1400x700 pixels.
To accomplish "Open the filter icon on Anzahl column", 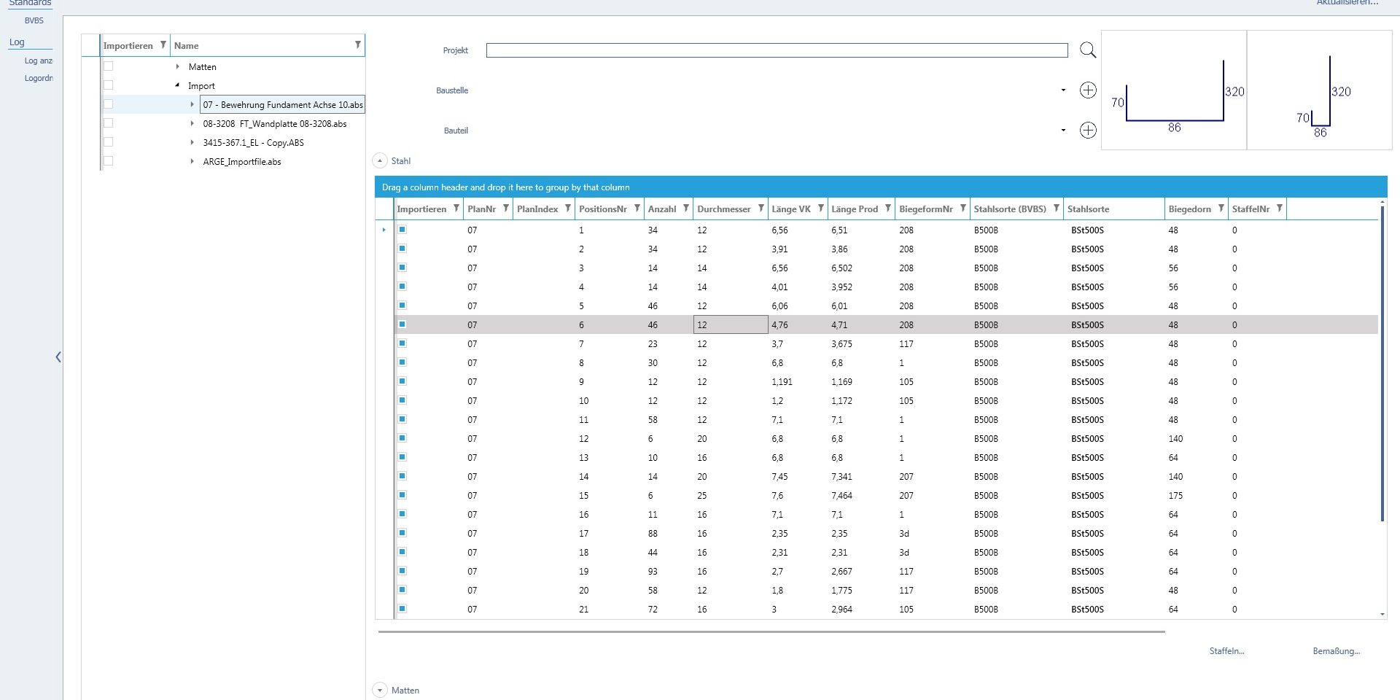I will [x=685, y=209].
